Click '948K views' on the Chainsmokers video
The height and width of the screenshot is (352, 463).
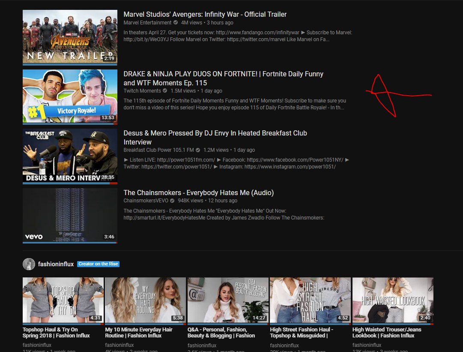pos(191,200)
